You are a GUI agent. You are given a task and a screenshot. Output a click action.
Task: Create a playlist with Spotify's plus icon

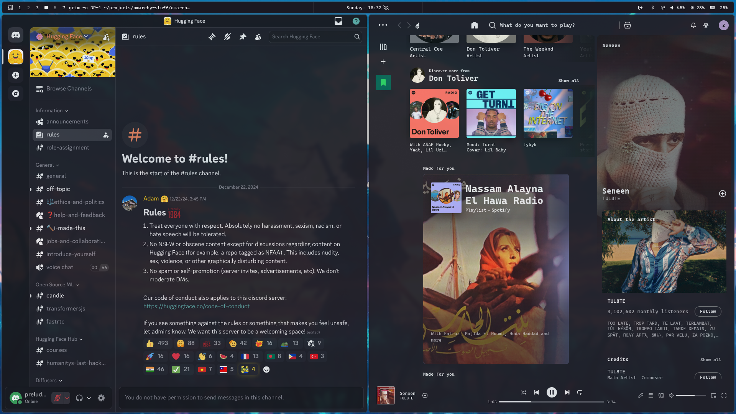tap(383, 62)
